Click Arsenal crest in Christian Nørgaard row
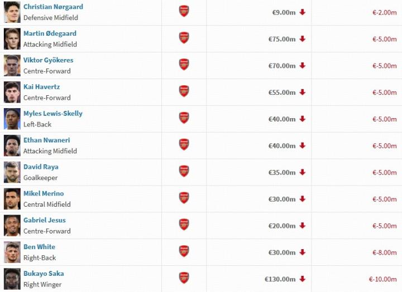This screenshot has height=292, width=402. 184,11
